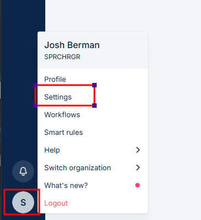Expand the Switch organization chevron arrow

click(x=138, y=167)
